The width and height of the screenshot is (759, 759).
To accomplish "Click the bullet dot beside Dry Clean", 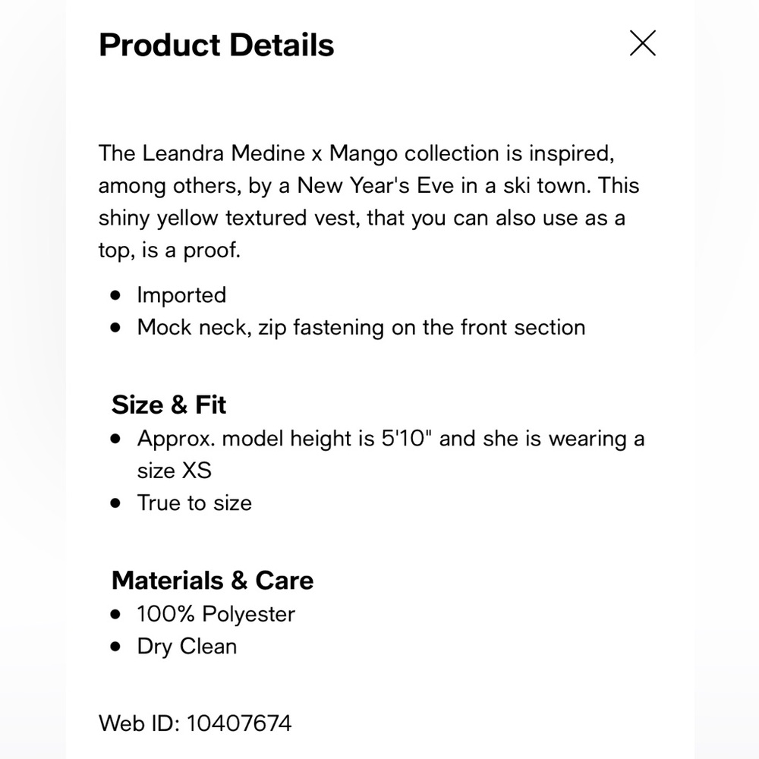I will point(115,647).
